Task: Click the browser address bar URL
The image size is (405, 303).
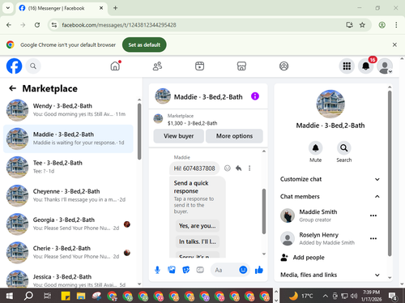Action: (x=119, y=25)
